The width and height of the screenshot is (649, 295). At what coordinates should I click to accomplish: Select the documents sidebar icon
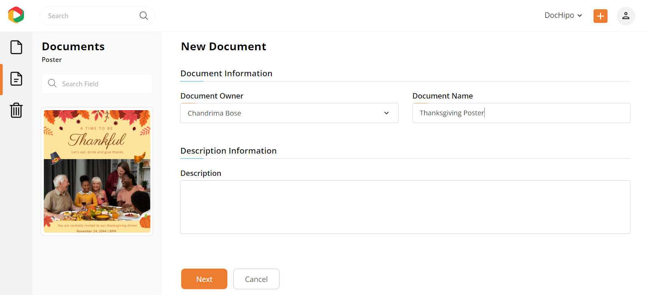[16, 79]
